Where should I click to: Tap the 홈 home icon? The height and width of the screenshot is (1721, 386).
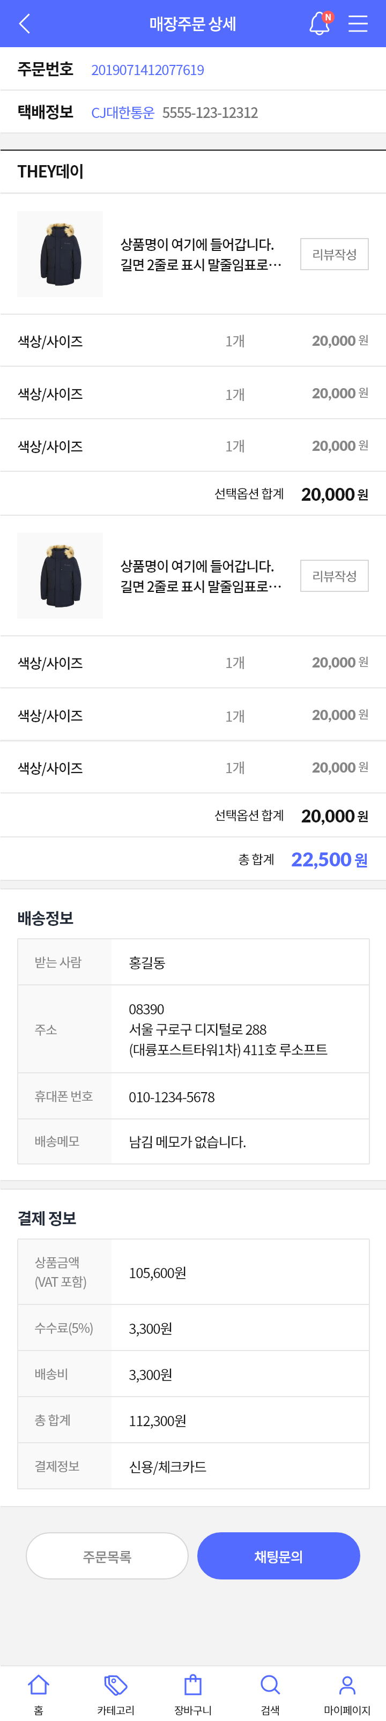click(x=39, y=1685)
